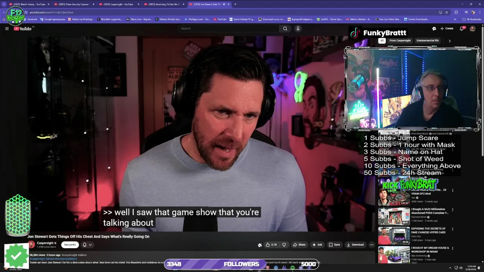
Task: Close the Watch History tab
Action: coord(48,4)
